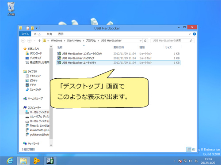
Task: Open ダウンロード in the navigation pane
Action: click(x=34, y=53)
